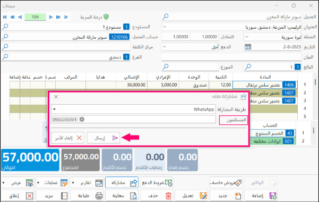Screen dimensions: 319x202
Task: Click the security level shield icon
Action: (106, 17)
